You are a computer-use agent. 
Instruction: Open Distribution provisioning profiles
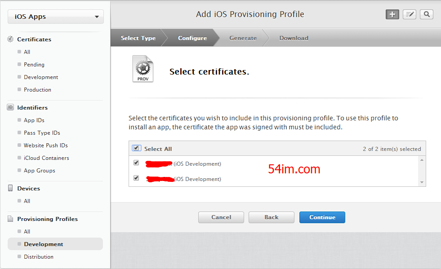click(39, 256)
